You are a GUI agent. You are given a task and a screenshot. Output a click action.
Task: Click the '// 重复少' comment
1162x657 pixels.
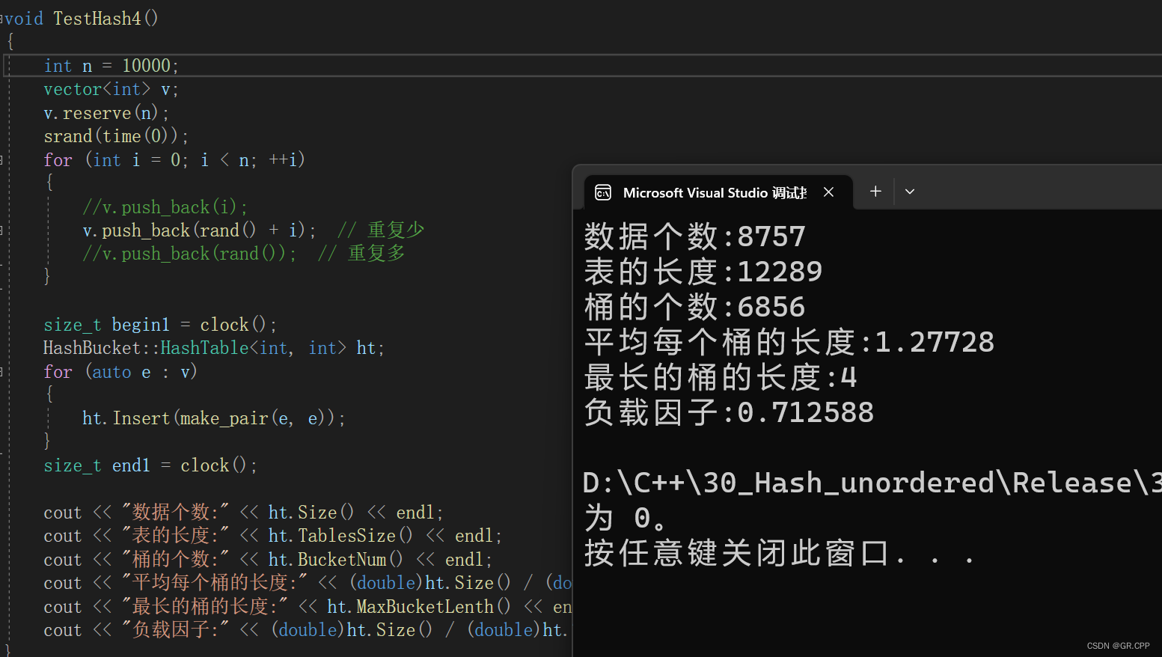pyautogui.click(x=381, y=230)
